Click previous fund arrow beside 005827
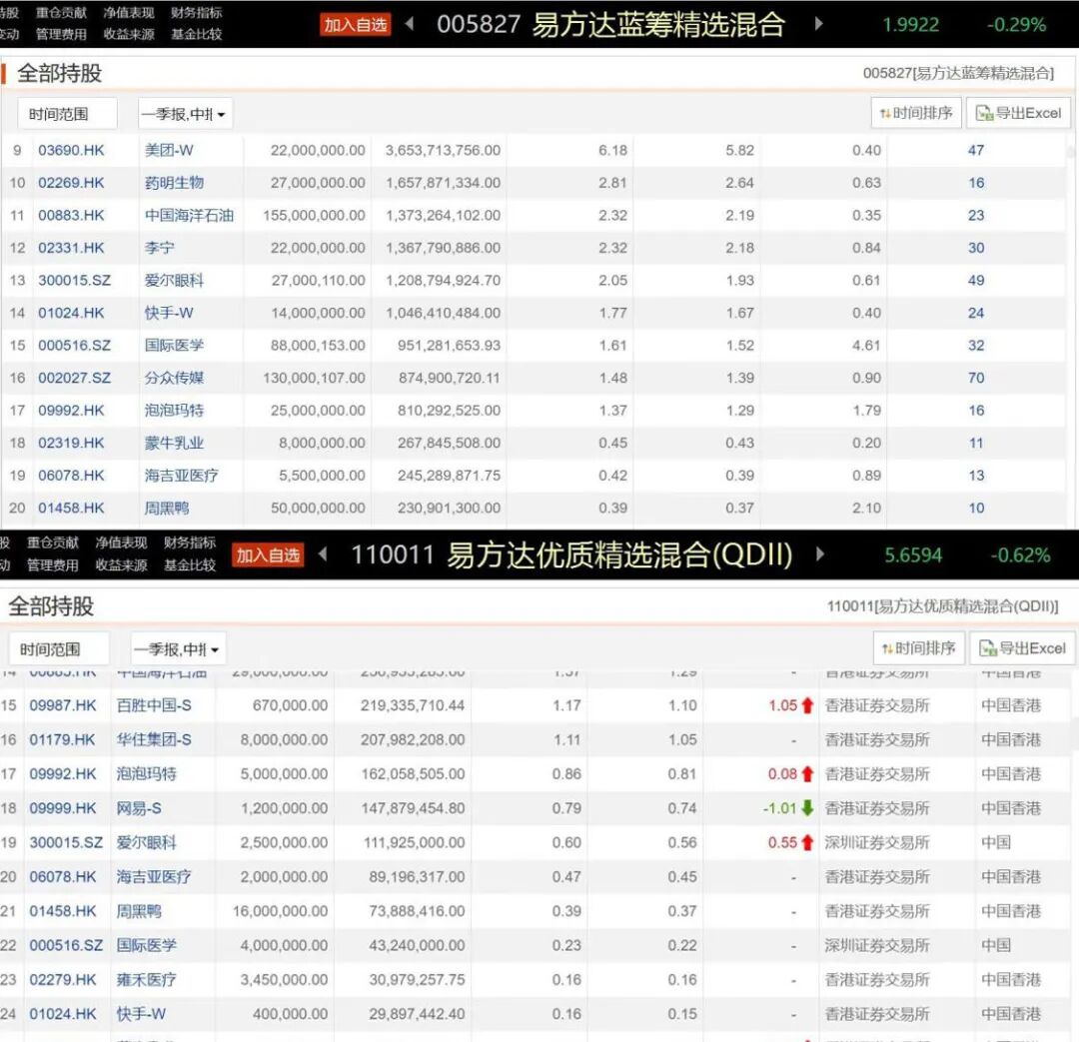Viewport: 1079px width, 1042px height. (x=410, y=24)
